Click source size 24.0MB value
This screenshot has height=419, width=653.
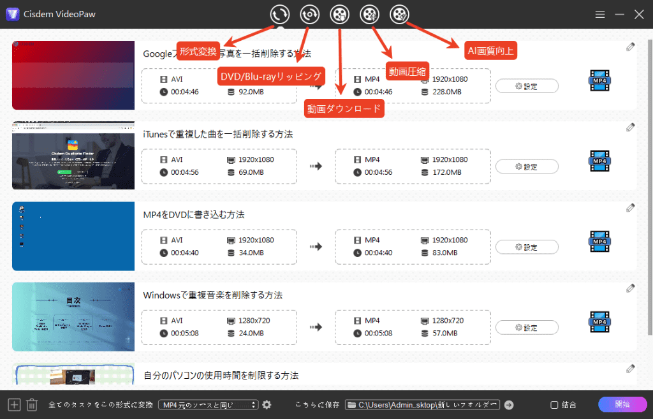click(x=251, y=333)
